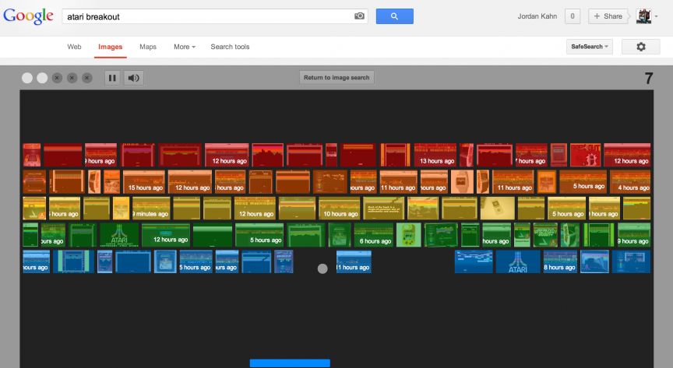
Task: Open the settings gear menu
Action: click(641, 47)
